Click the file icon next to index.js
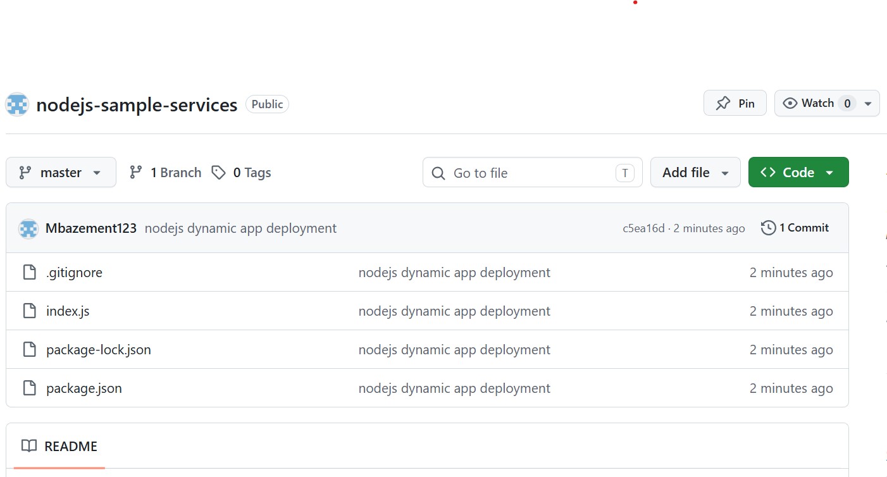This screenshot has height=477, width=887. tap(29, 311)
